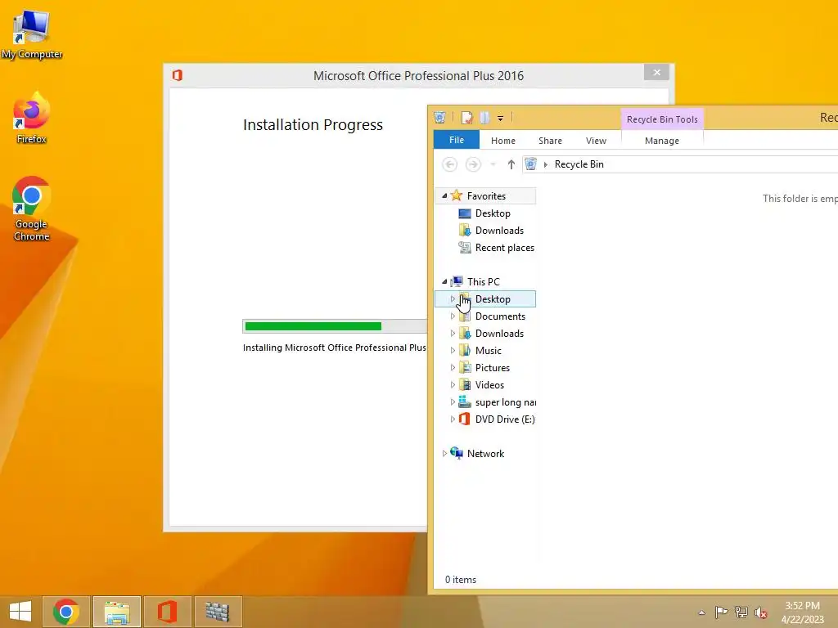Expand the Documents folder node
The height and width of the screenshot is (628, 838).
coord(453,316)
